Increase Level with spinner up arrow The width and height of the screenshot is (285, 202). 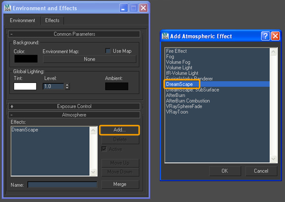tap(67, 85)
